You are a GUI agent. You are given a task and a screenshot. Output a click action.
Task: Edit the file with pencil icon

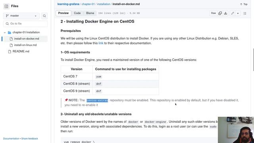[x=233, y=13]
